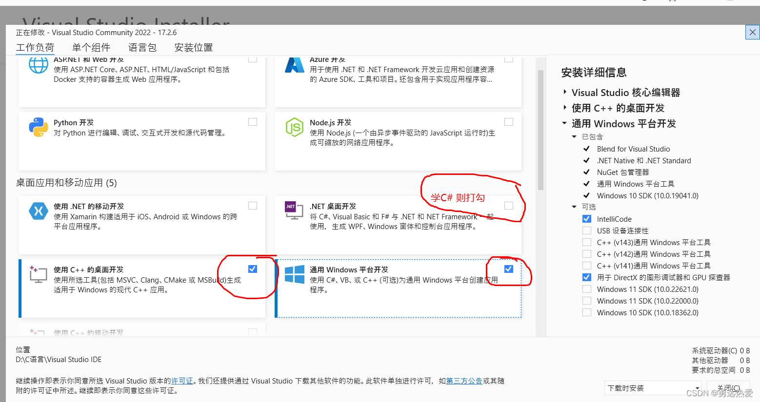Click the Node.js development hexagon icon
760x402 pixels.
point(295,127)
